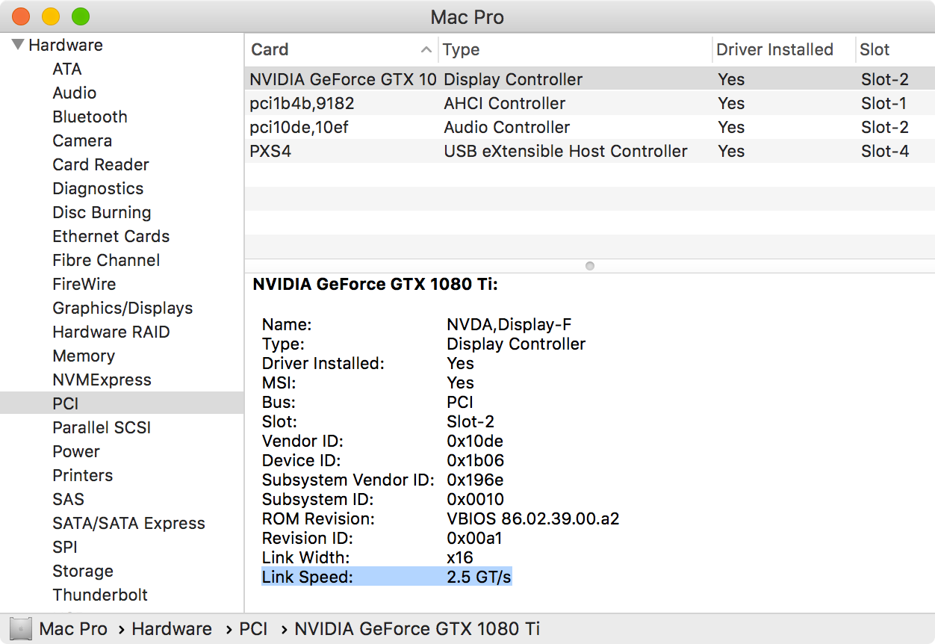935x644 pixels.
Task: Open Graphics/Displays section
Action: pos(122,308)
